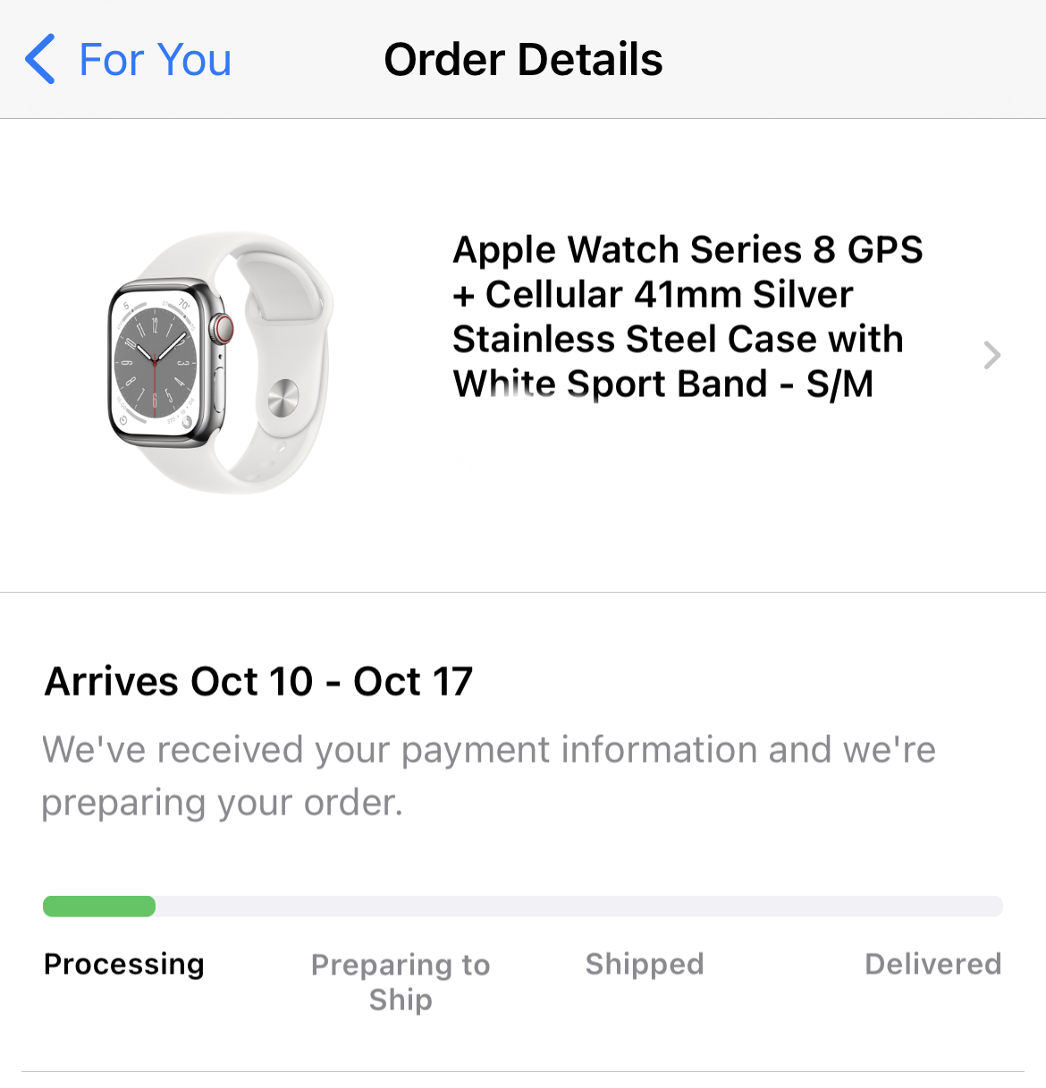Expand product details with right chevron
This screenshot has width=1046, height=1088.
tap(991, 355)
